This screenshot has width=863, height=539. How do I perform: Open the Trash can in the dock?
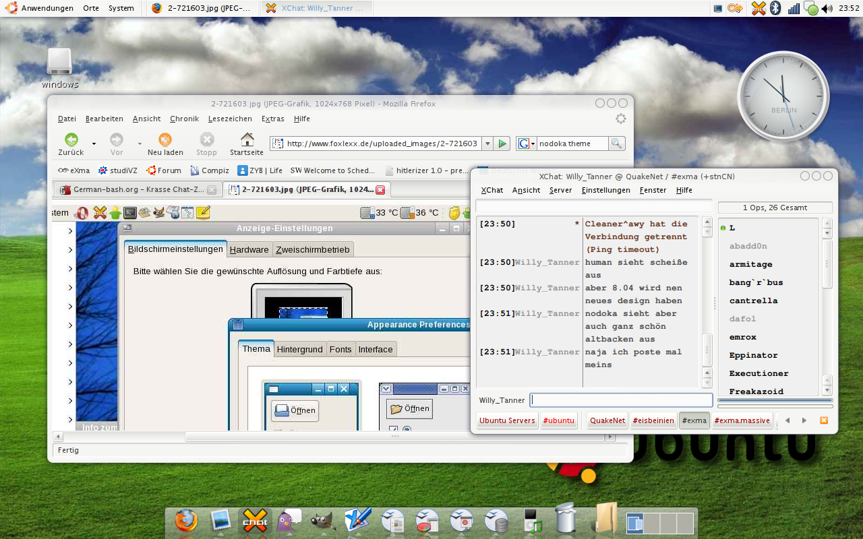[565, 519]
